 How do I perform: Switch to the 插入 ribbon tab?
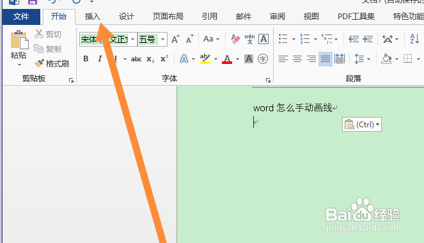tap(93, 17)
